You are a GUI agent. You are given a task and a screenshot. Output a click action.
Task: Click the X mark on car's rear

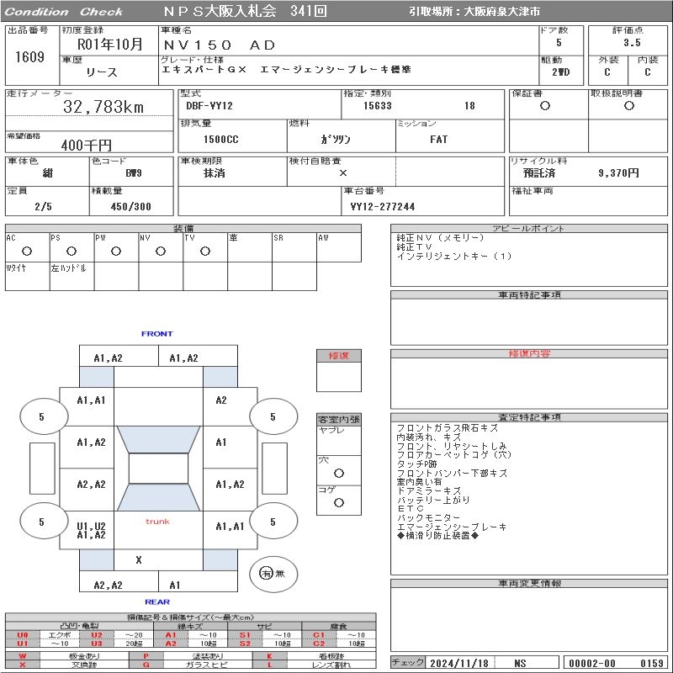(x=139, y=559)
